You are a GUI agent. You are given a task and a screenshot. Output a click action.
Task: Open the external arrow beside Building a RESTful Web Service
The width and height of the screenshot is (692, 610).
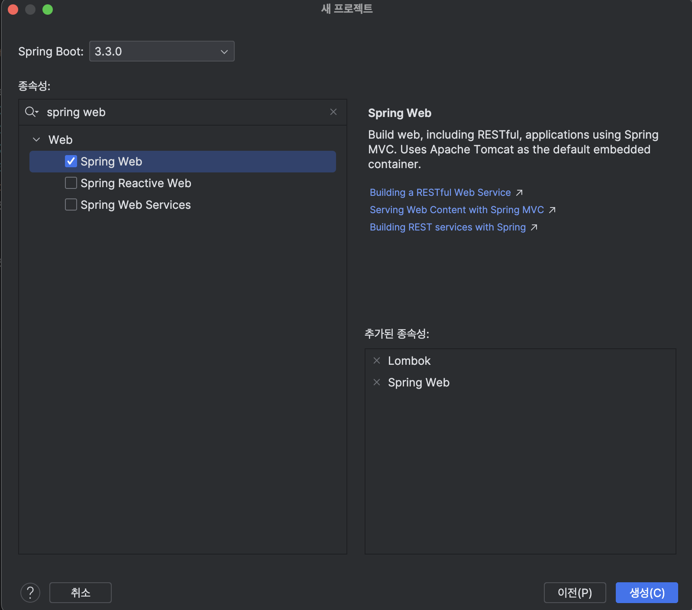[x=519, y=193]
